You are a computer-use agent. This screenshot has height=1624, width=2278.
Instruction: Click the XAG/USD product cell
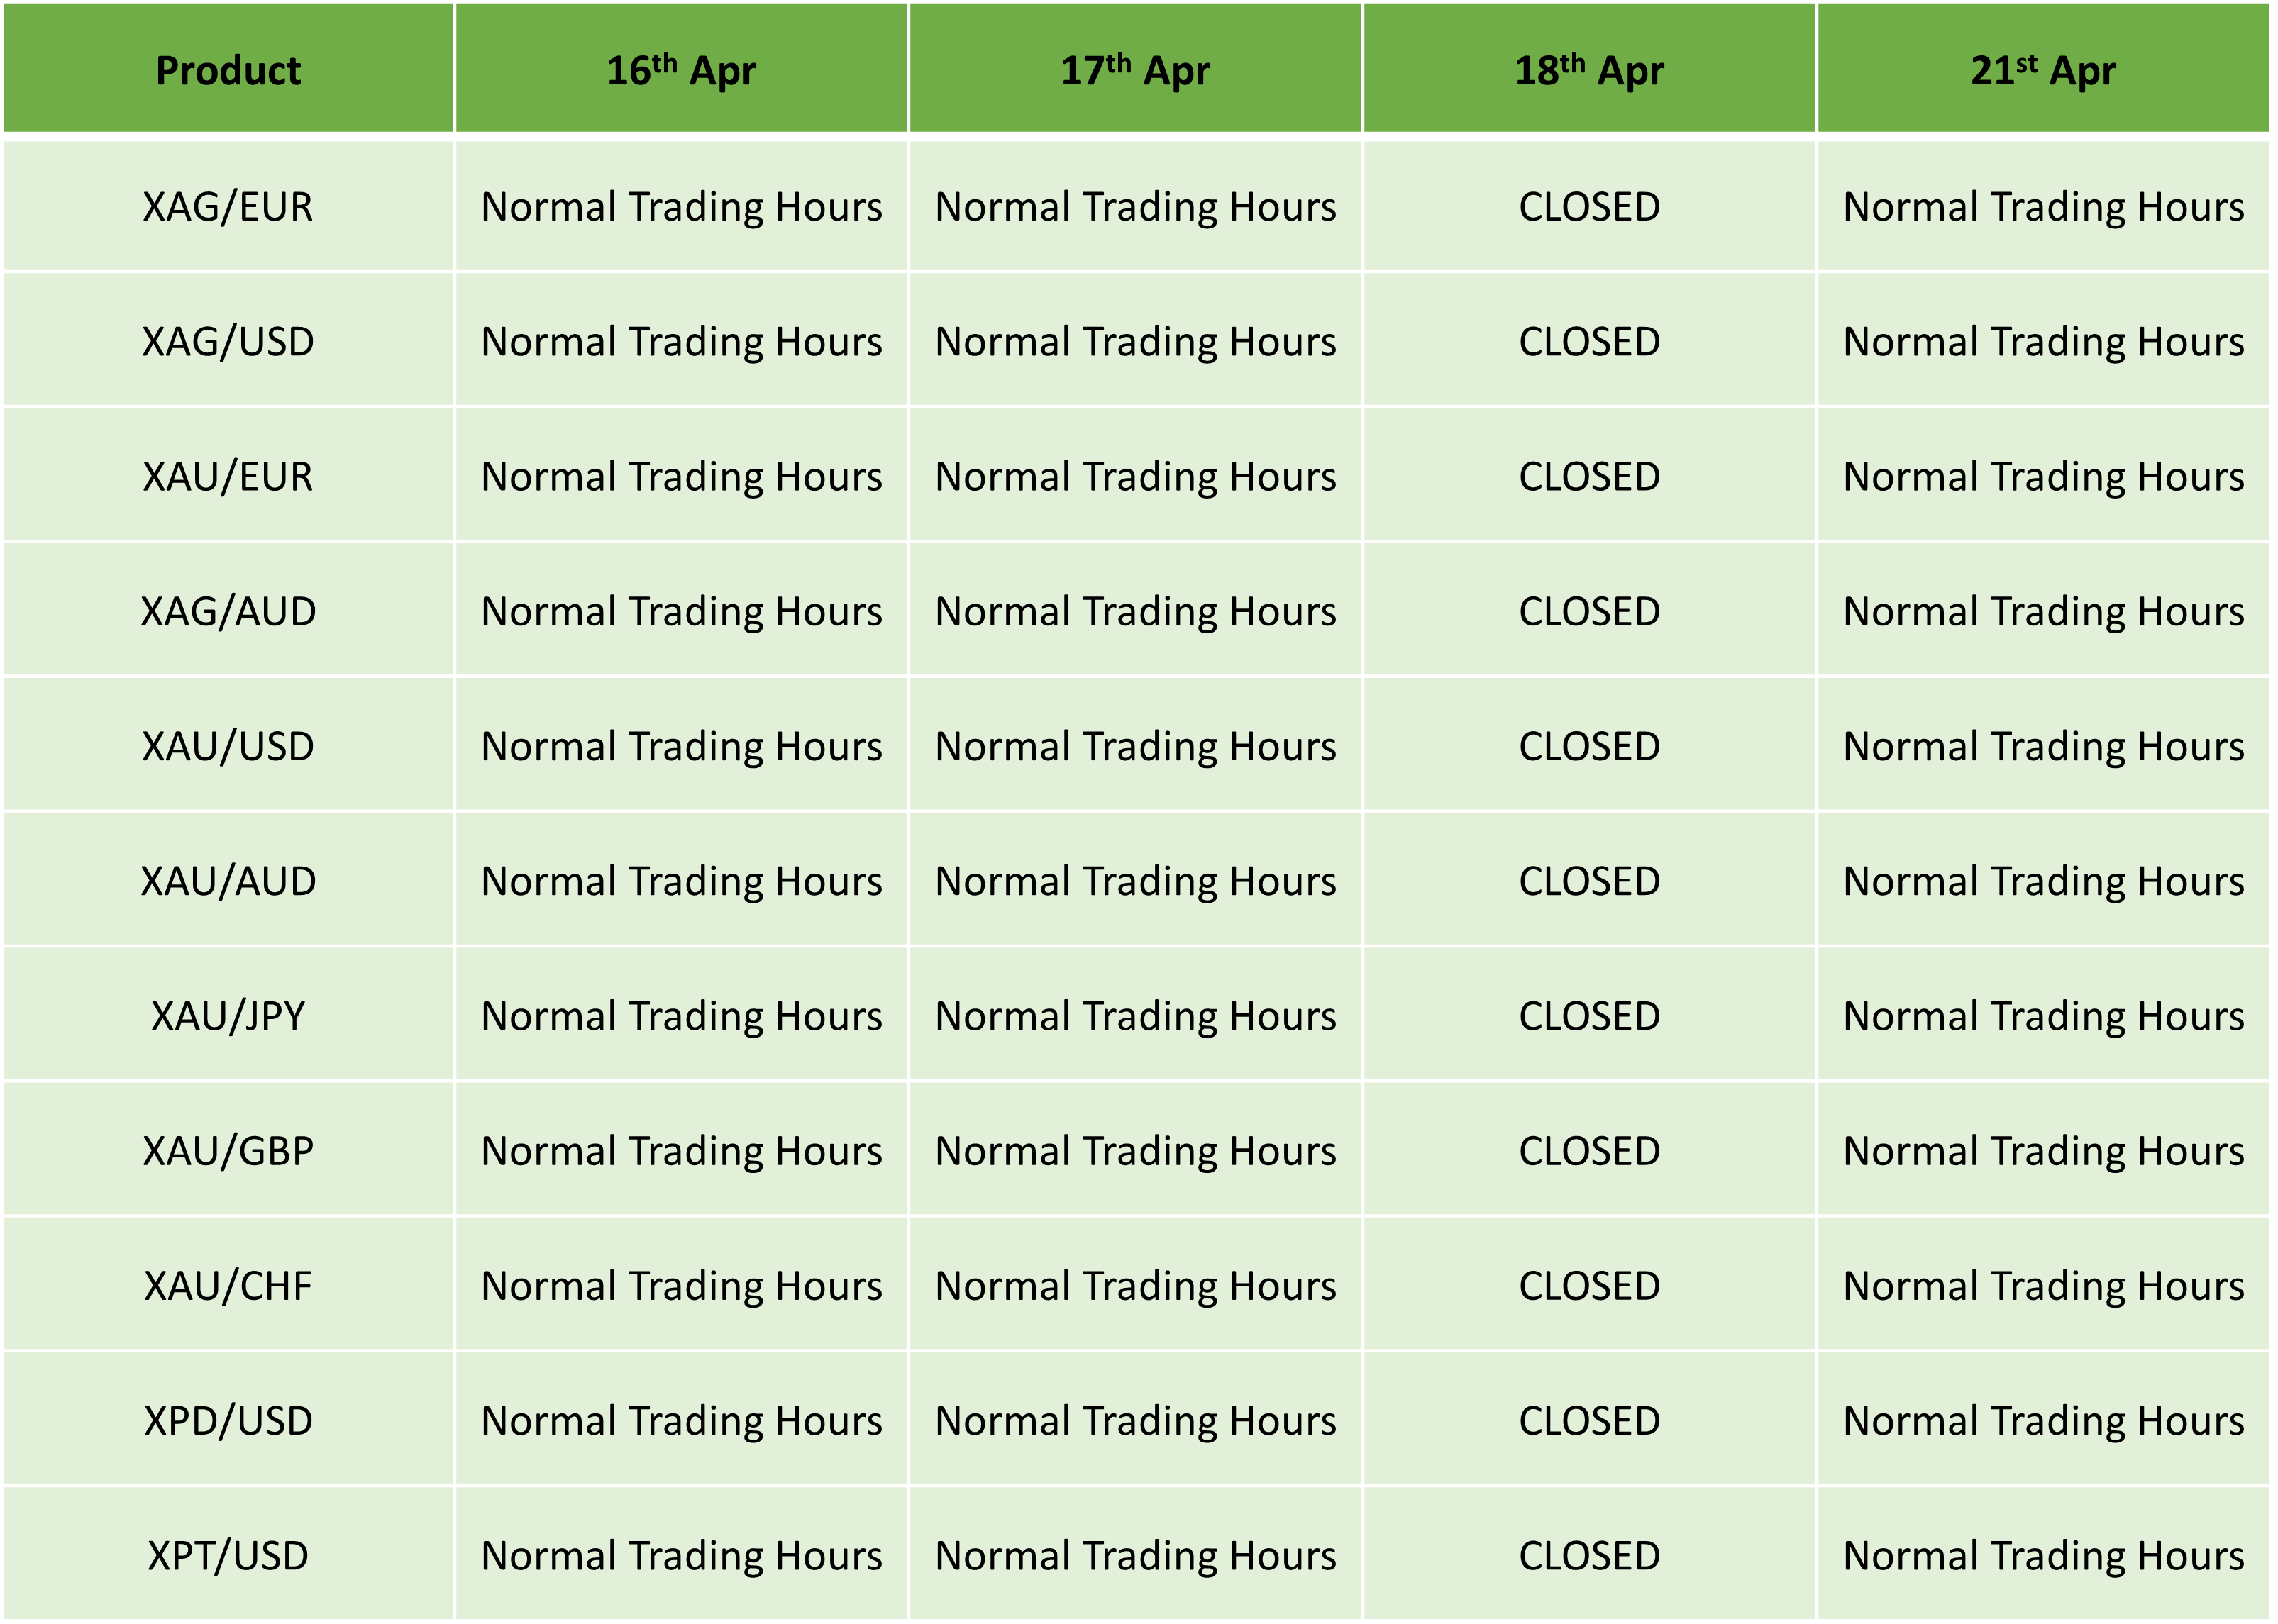(x=228, y=341)
